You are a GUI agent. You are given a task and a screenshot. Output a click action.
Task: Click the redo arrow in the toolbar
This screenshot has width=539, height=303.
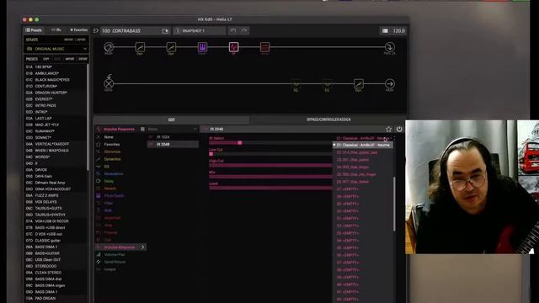(x=244, y=30)
